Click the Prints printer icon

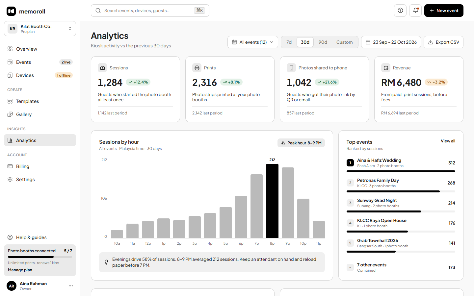point(197,68)
